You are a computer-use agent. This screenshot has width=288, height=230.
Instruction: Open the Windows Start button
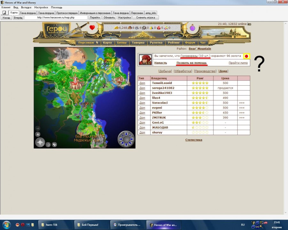(7, 225)
